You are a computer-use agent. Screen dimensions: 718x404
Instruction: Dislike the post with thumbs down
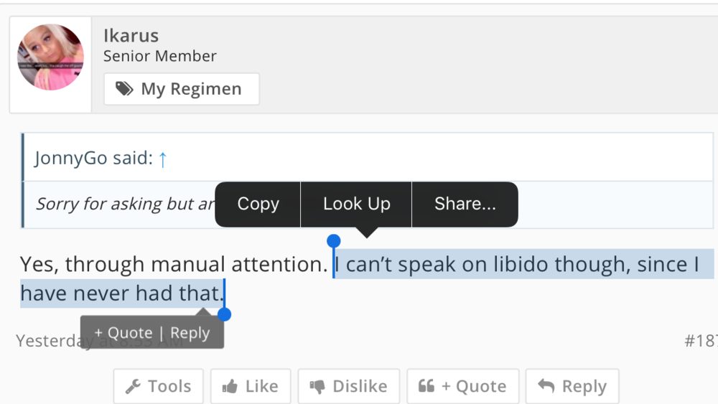pyautogui.click(x=348, y=386)
